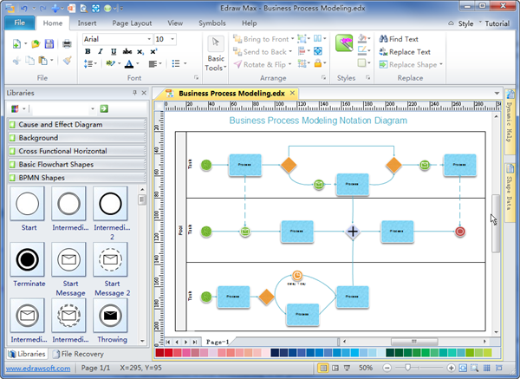Switch to the Page Layout ribbon tab
This screenshot has width=520, height=379.
tap(133, 23)
